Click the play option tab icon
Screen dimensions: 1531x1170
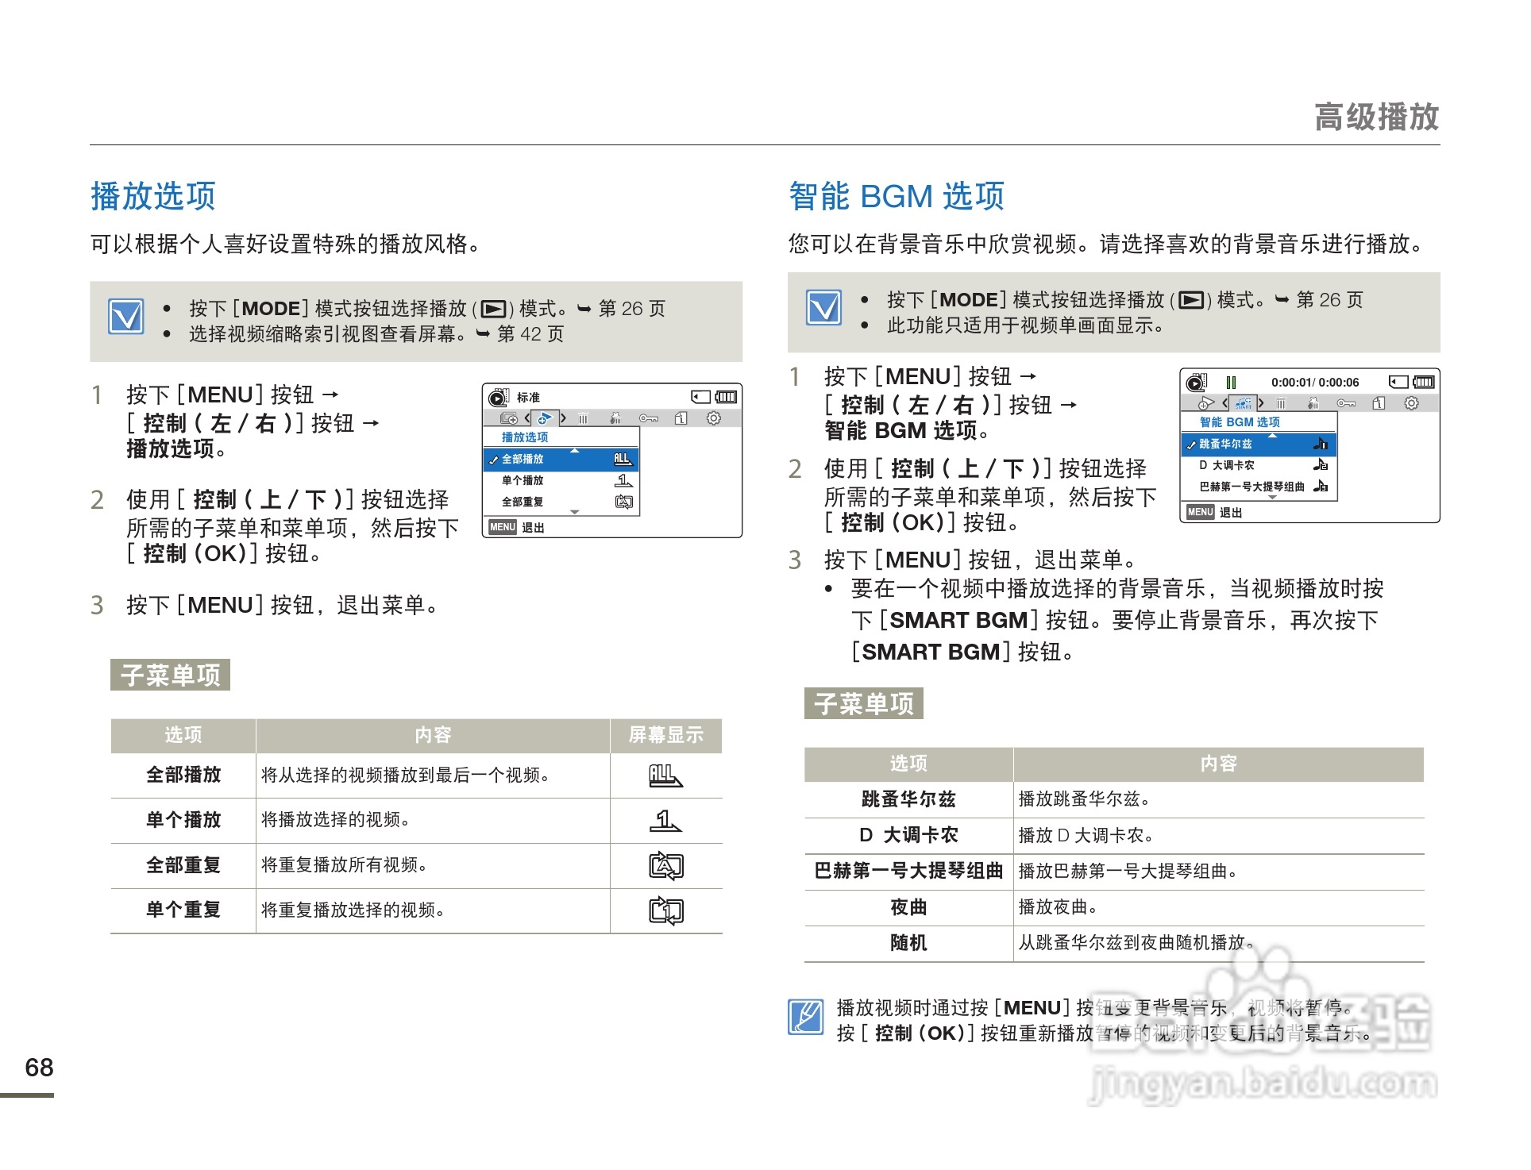(x=545, y=418)
